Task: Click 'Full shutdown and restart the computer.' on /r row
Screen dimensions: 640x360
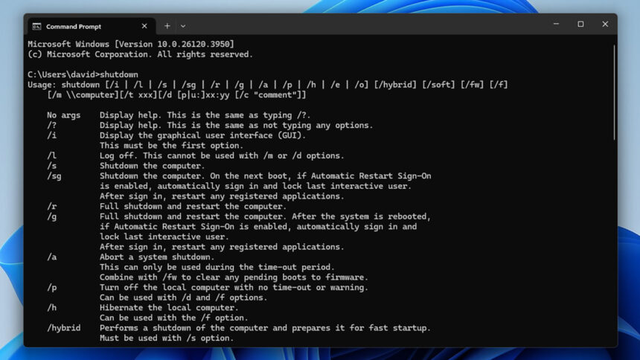Action: (x=193, y=207)
